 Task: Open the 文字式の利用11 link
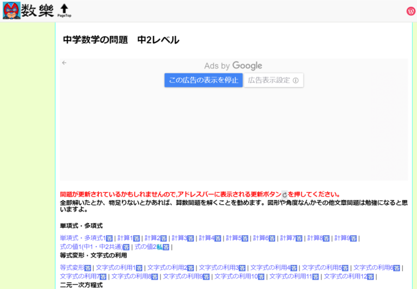coord(291,277)
